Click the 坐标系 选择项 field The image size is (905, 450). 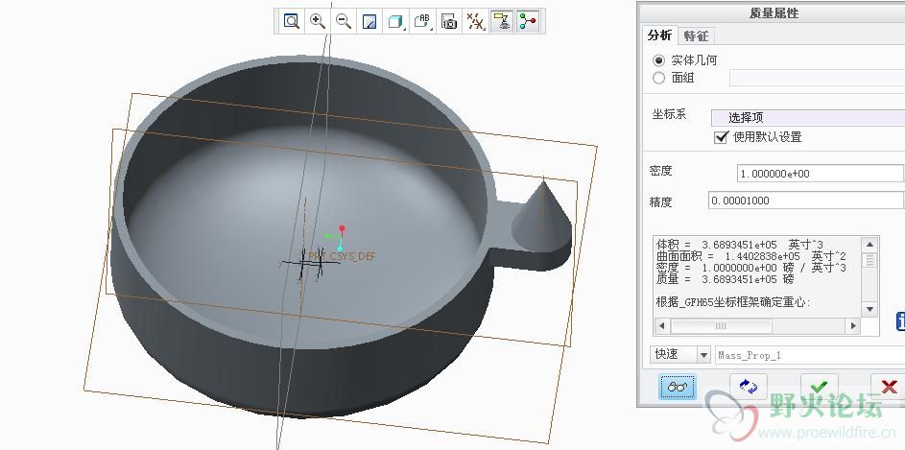click(807, 118)
